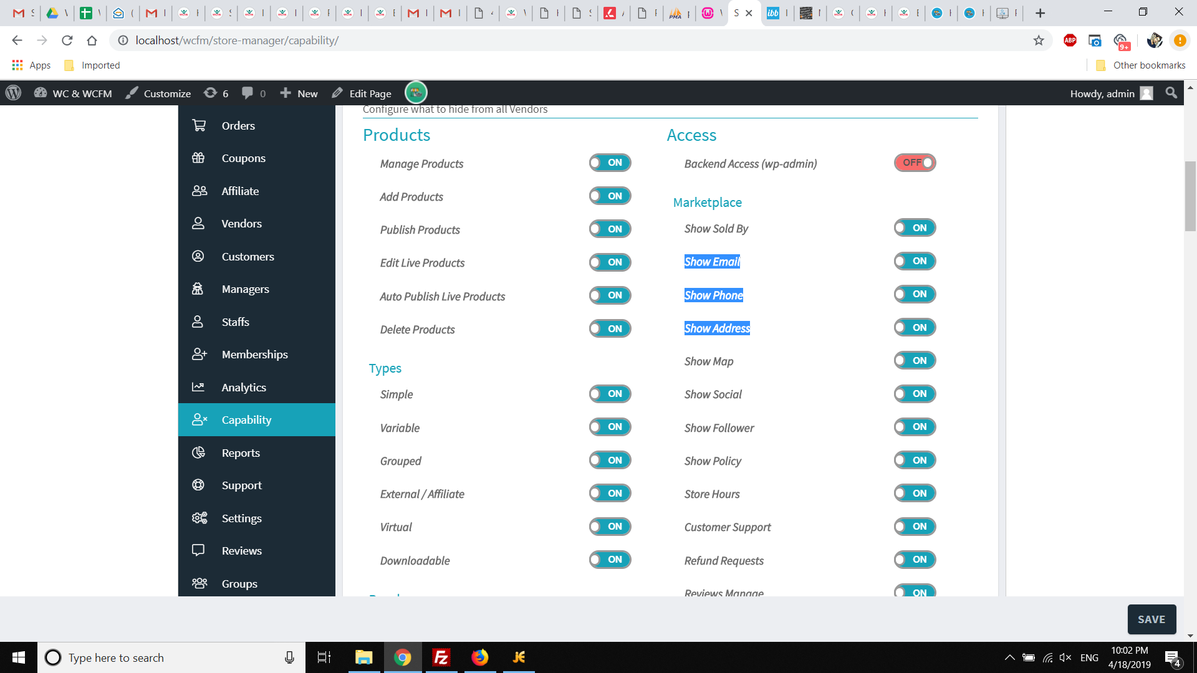Toggle the External / Affiliate switch

click(610, 493)
